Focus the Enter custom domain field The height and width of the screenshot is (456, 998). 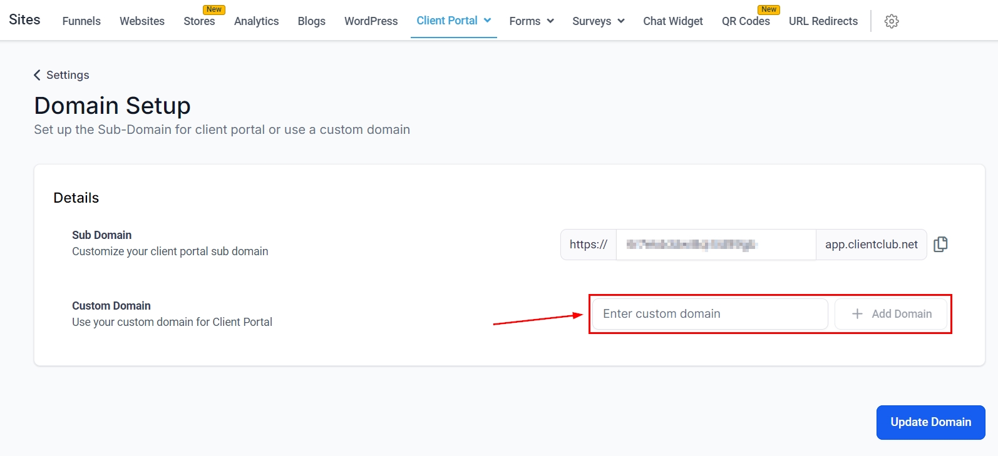711,314
